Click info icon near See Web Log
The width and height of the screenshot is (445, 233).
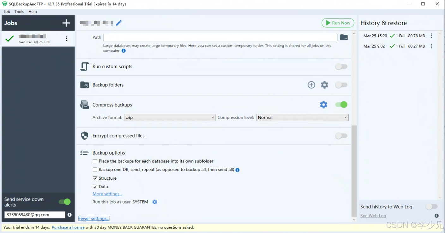(x=436, y=216)
